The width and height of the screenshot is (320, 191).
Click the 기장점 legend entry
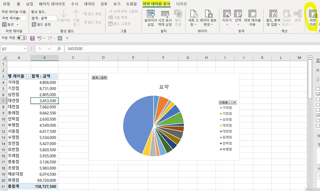tap(225, 114)
